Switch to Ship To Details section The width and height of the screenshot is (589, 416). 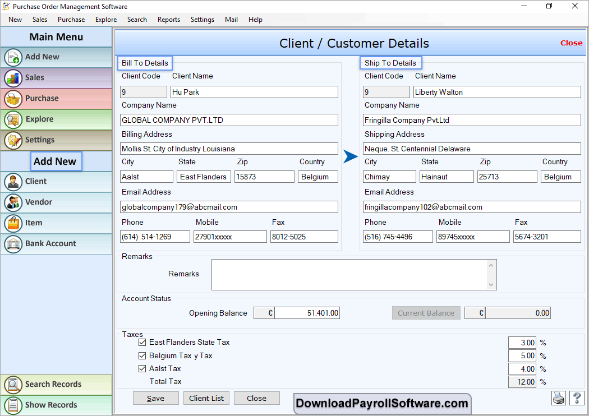[x=390, y=62]
